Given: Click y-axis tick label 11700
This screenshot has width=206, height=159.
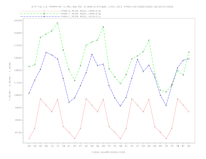Looking at the screenshot, I should point(18,83).
